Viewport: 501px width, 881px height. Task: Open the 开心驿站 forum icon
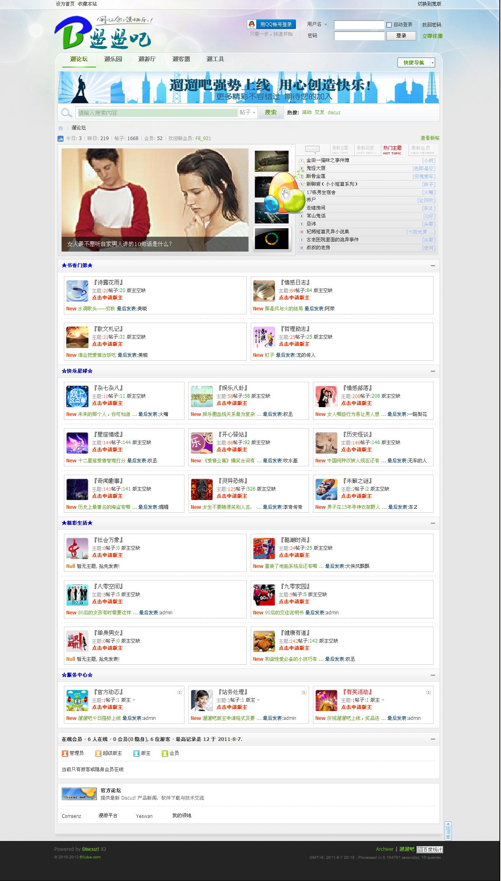coord(202,443)
